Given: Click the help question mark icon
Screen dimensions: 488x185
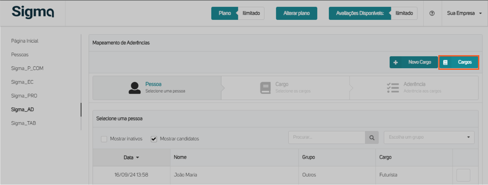Looking at the screenshot, I should (432, 13).
